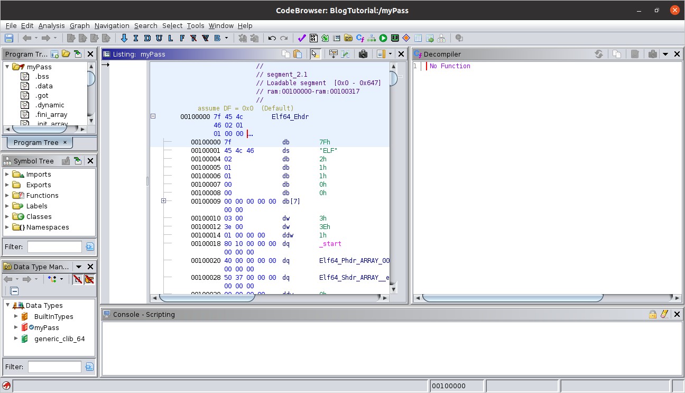Click the Symbol Tree Filter text field

[x=54, y=246]
